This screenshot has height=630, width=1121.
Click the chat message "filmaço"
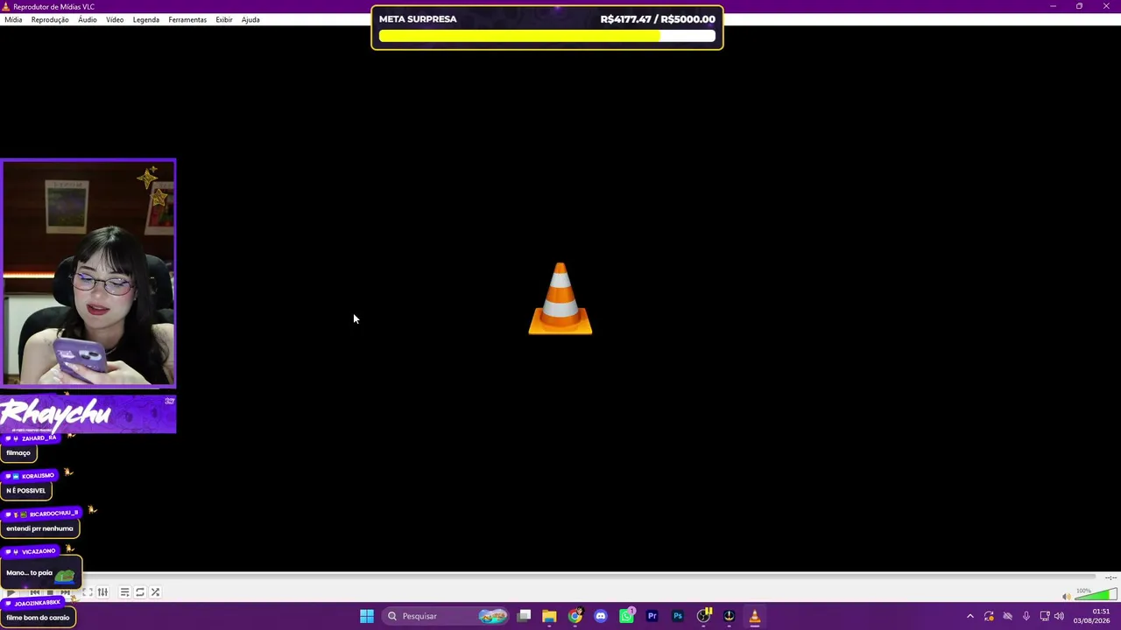tap(18, 453)
